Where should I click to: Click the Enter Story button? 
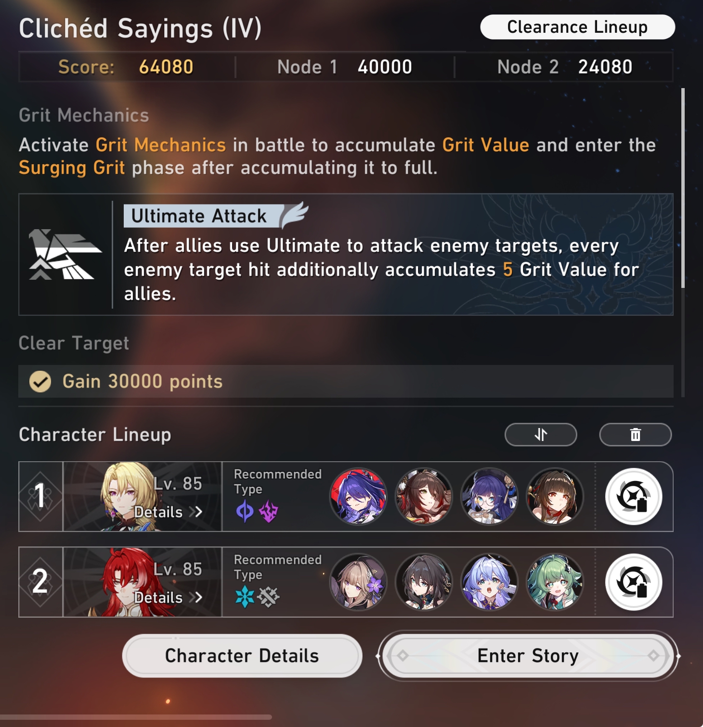pyautogui.click(x=528, y=656)
